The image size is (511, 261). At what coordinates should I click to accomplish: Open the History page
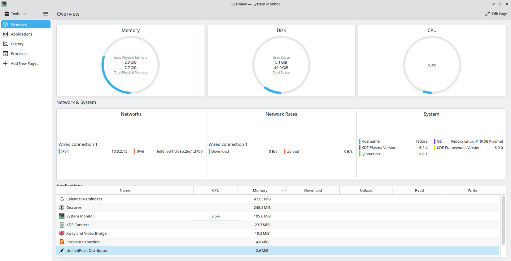point(17,44)
